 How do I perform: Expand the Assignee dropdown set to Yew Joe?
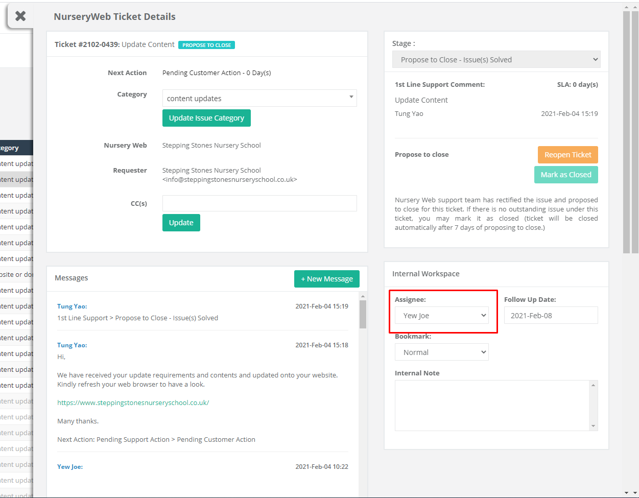[x=442, y=316]
